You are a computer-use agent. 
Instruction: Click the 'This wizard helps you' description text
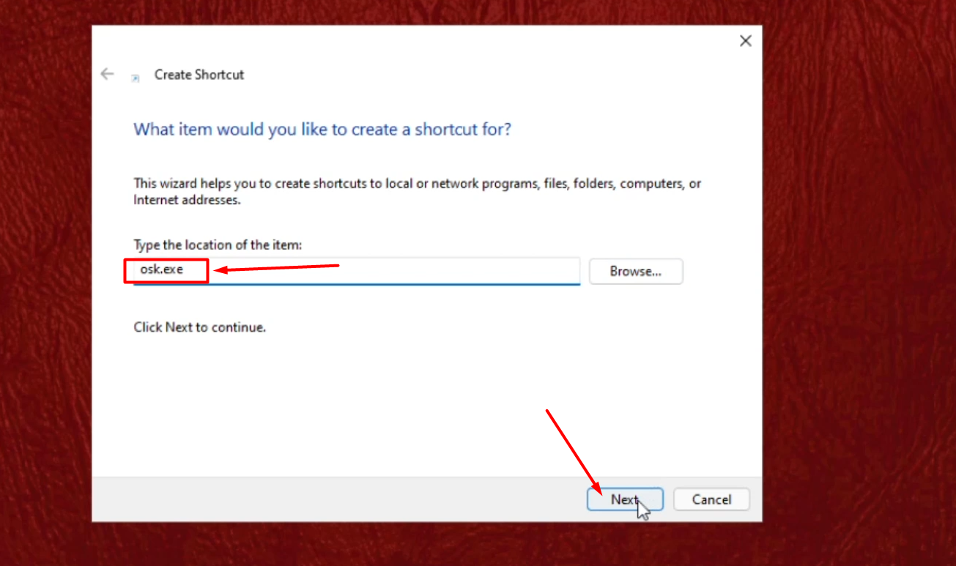point(418,191)
